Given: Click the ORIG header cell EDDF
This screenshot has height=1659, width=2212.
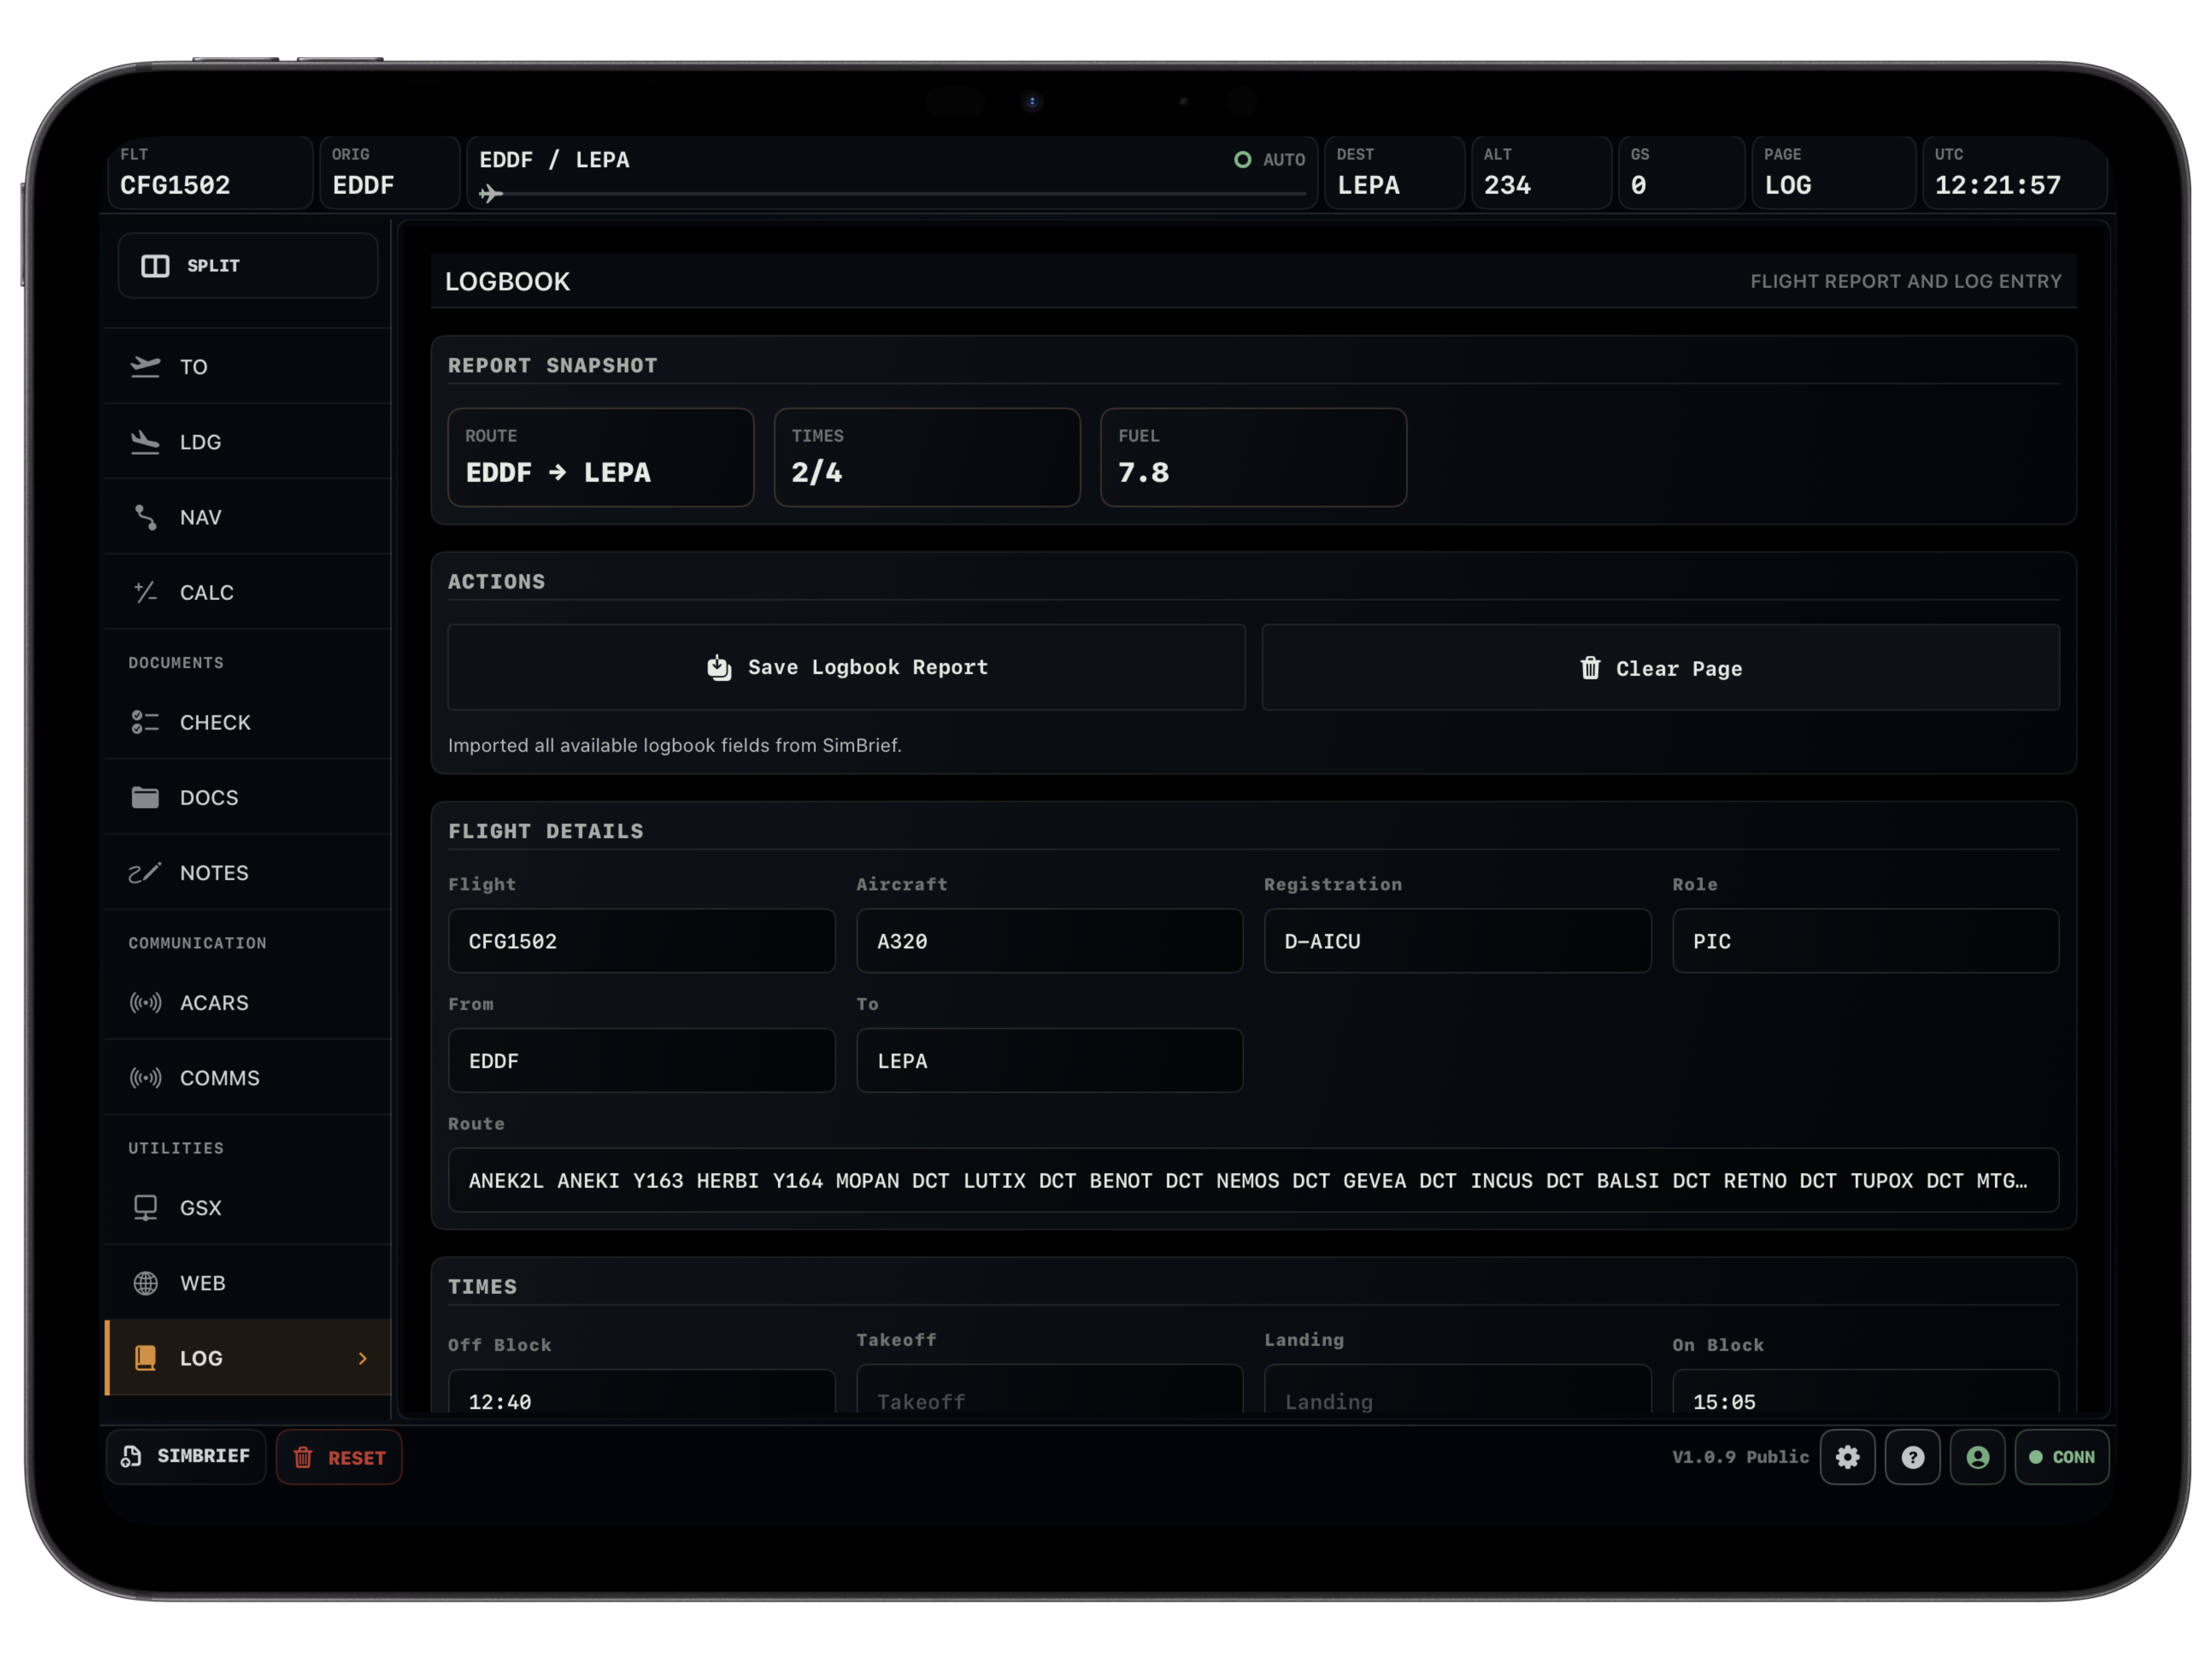Looking at the screenshot, I should tap(390, 173).
